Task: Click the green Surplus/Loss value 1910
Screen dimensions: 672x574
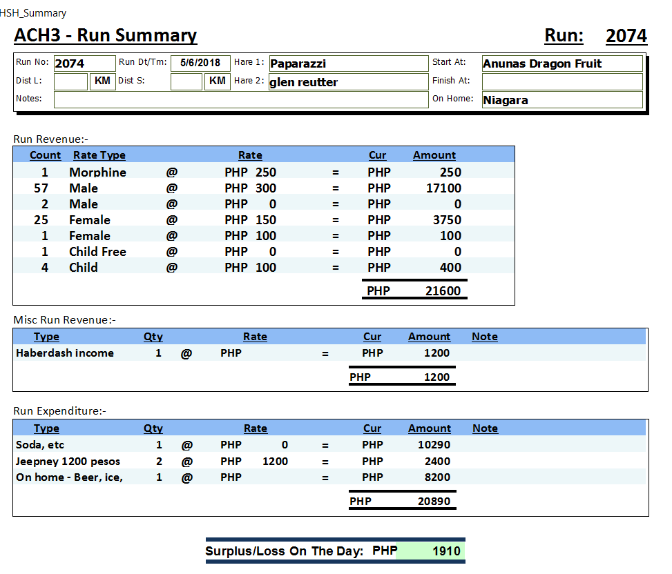Action: coord(445,551)
